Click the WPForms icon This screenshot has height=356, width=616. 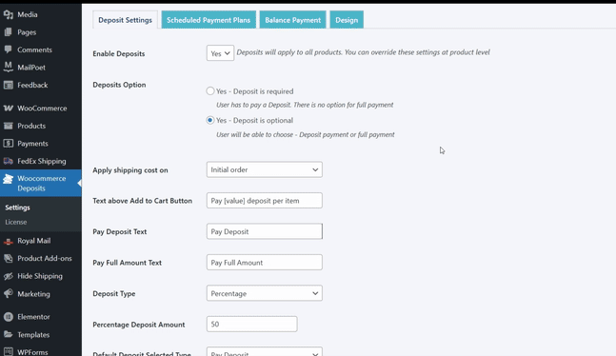[9, 352]
